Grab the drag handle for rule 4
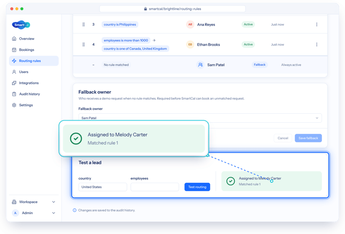This screenshot has height=234, width=345. pyautogui.click(x=84, y=45)
